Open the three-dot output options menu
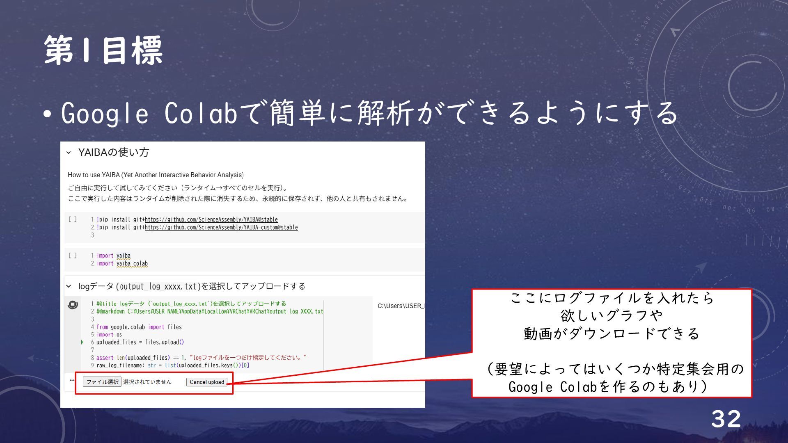 pyautogui.click(x=72, y=380)
